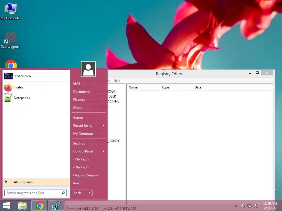This screenshot has width=282, height=211.
Task: Click the Chrome desktop icon
Action: click(11, 64)
